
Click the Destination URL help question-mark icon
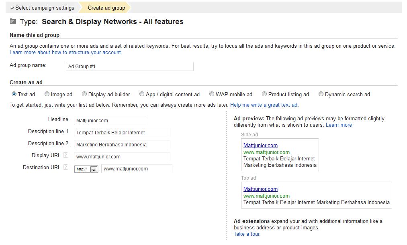(x=66, y=167)
